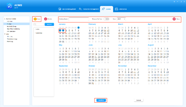Image resolution: width=186 pixels, height=107 pixels.
Task: Click the Attendance calendar icon
Action: (x=117, y=9)
